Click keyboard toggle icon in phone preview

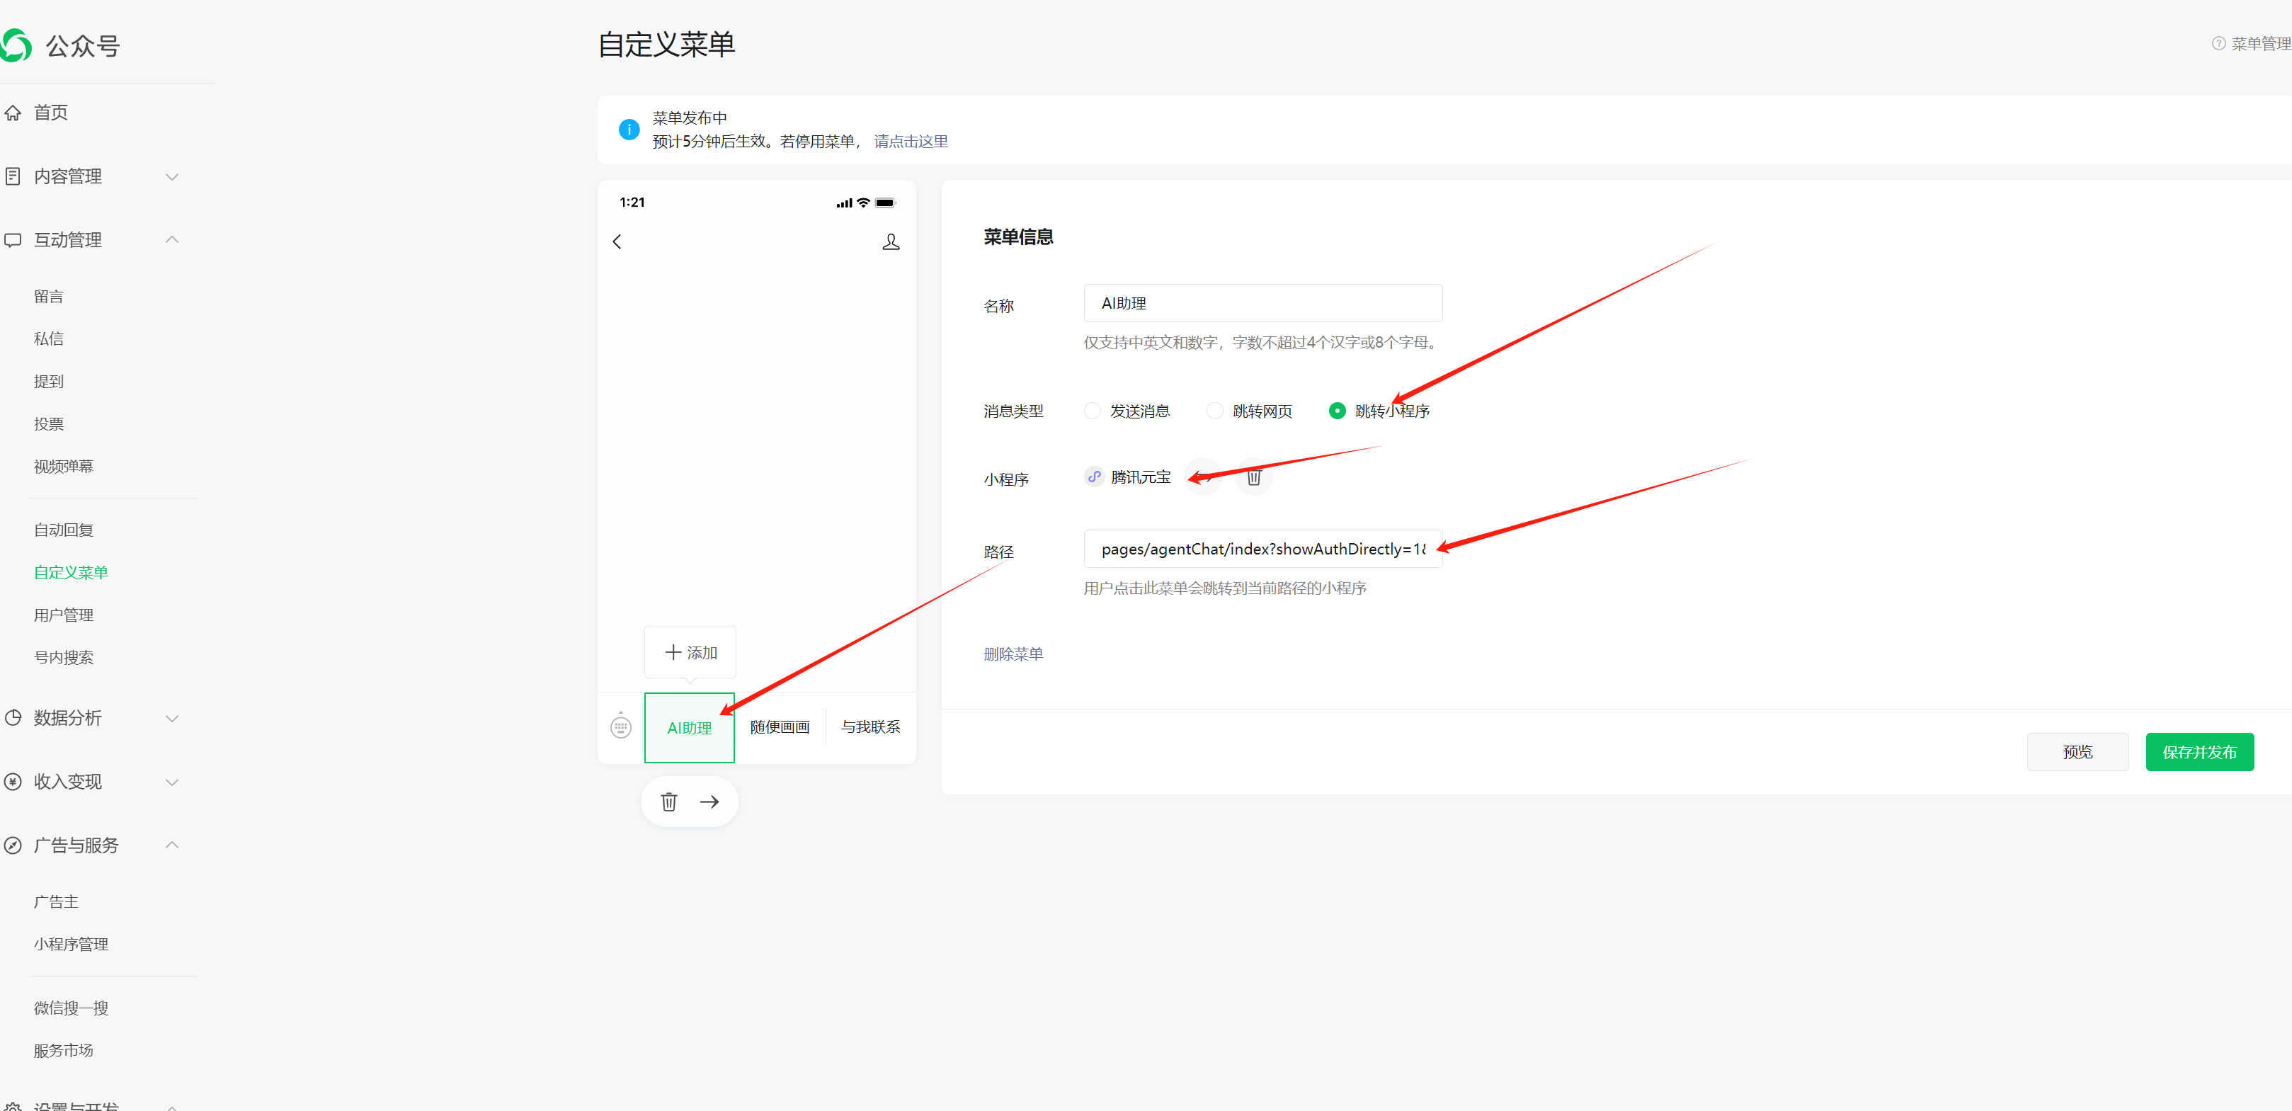tap(621, 727)
